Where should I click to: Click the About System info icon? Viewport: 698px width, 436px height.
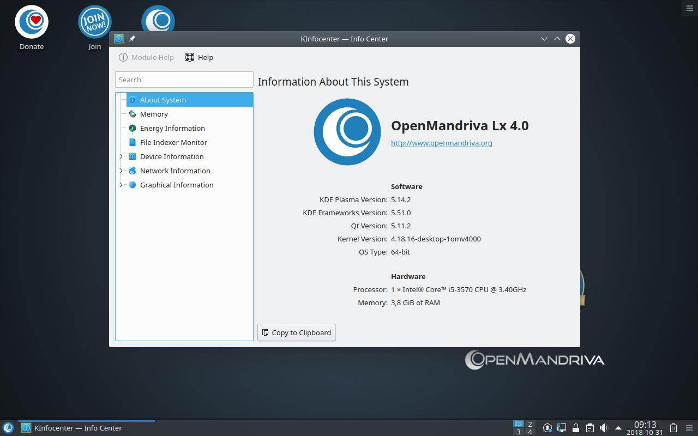132,100
